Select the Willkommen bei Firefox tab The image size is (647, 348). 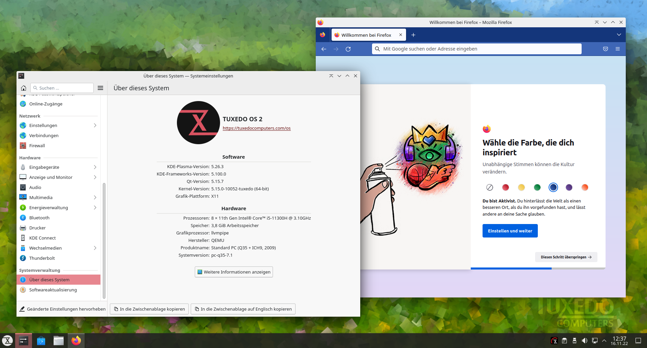tap(366, 35)
